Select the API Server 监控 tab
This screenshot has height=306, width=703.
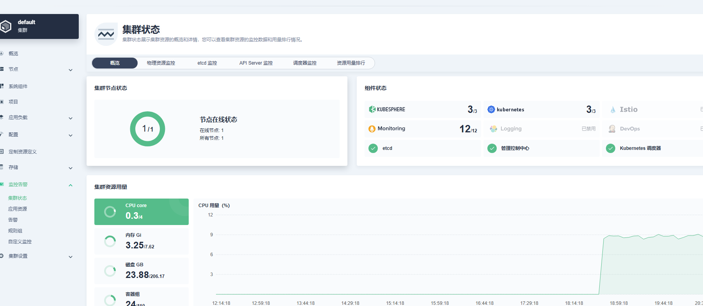(256, 63)
